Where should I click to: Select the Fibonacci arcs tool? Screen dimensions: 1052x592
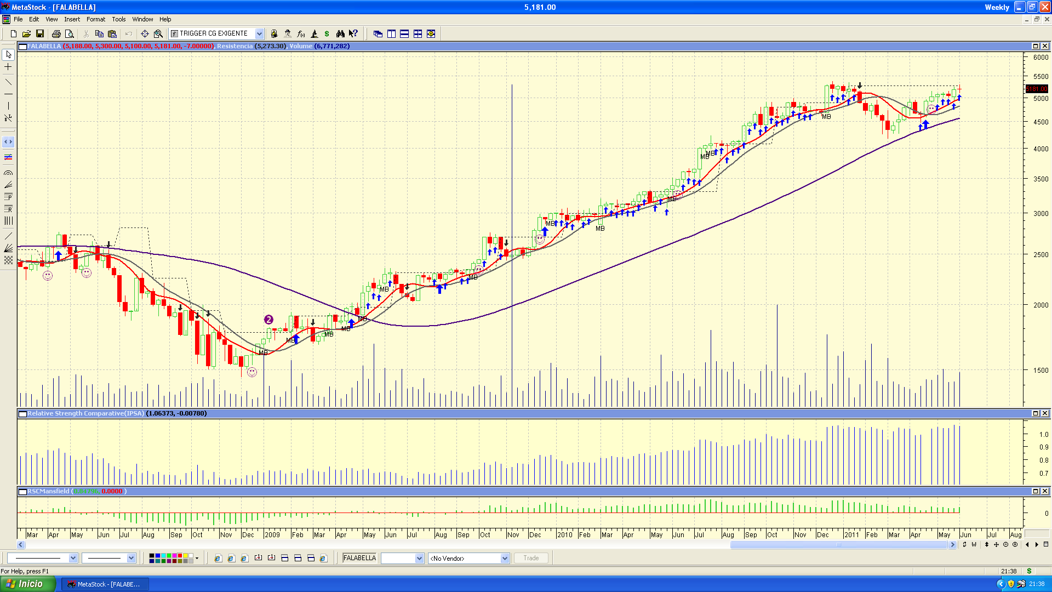8,173
